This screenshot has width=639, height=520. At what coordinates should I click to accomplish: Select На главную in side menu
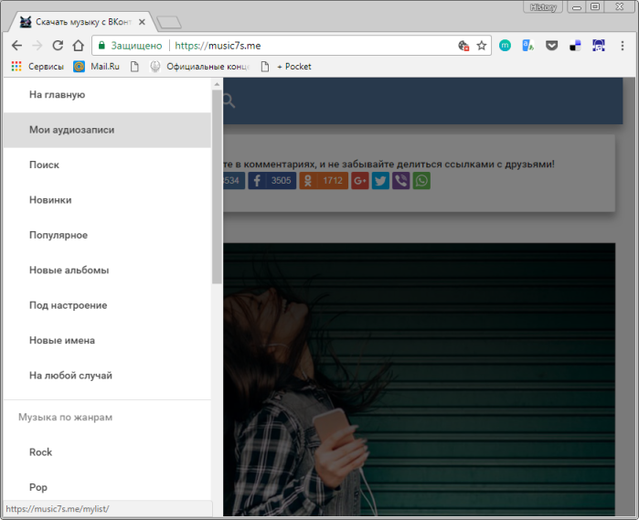[x=107, y=95]
